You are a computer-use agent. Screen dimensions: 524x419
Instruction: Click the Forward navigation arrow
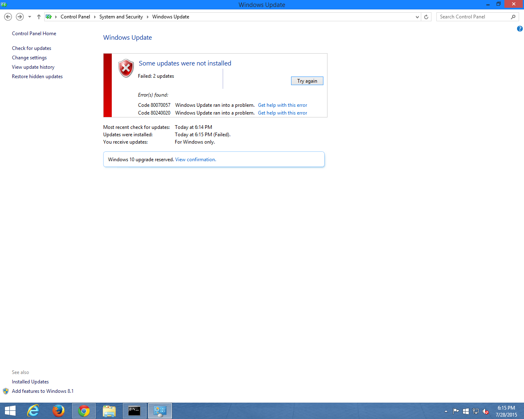[20, 17]
